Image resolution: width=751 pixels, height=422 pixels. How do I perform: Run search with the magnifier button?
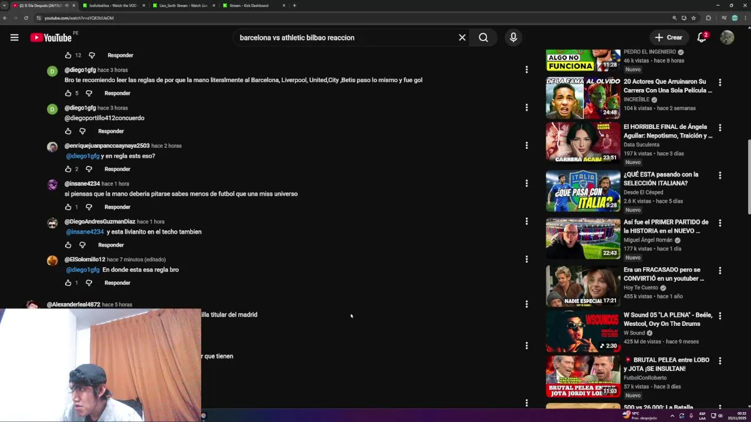[x=483, y=38]
